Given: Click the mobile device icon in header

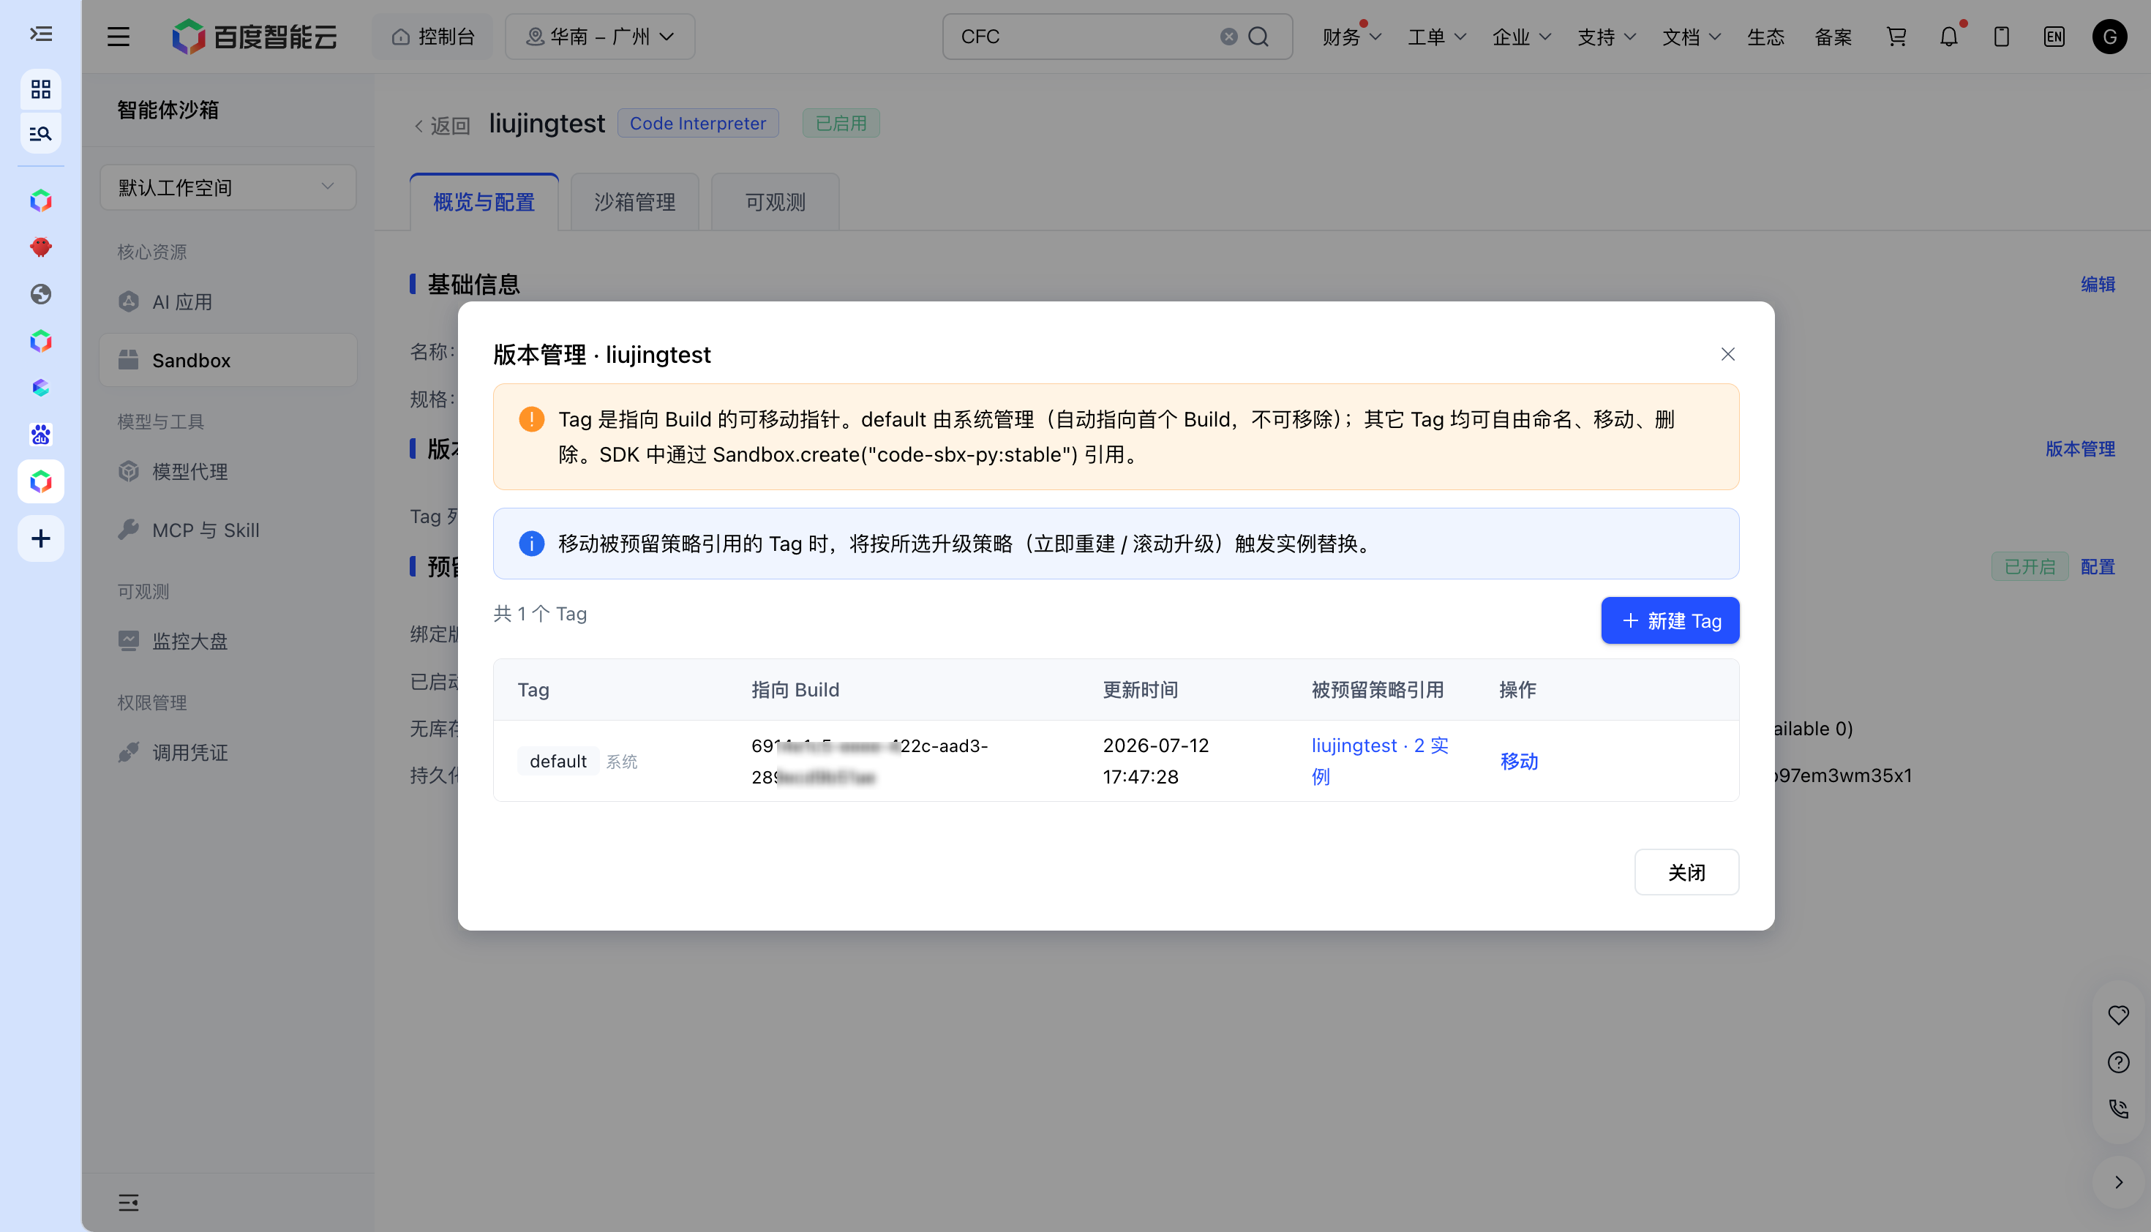Looking at the screenshot, I should point(2001,37).
